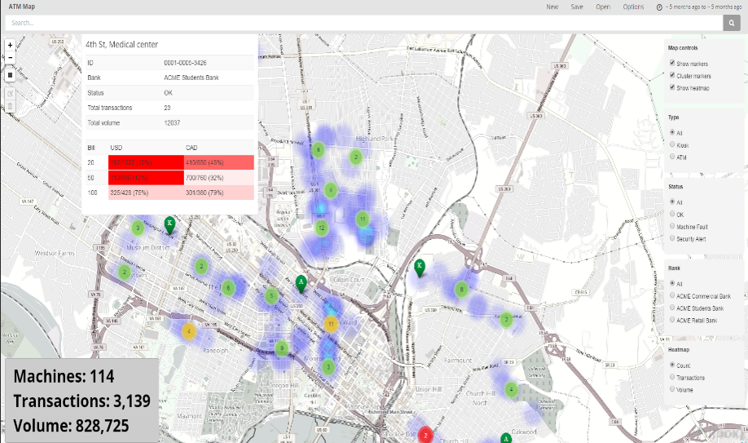Screen dimensions: 748x443
Task: Open cluster 8 right of the eastern K marker
Action: [461, 290]
